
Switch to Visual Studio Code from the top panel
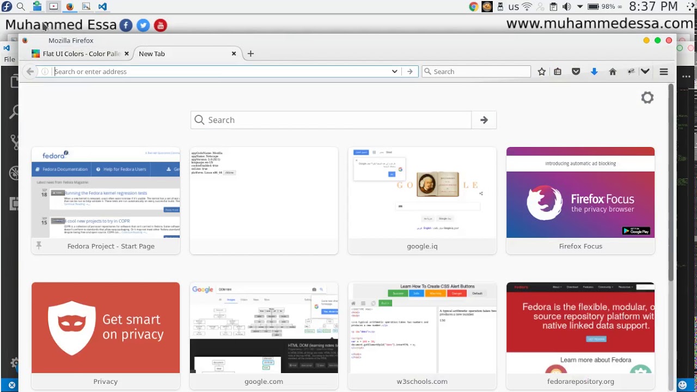[102, 7]
